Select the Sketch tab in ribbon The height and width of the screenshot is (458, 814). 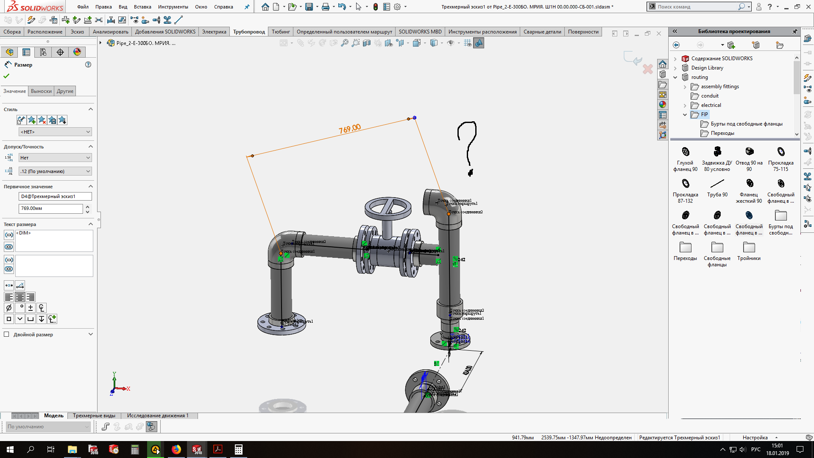coord(78,31)
